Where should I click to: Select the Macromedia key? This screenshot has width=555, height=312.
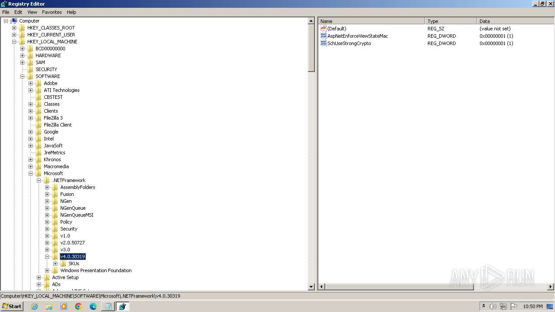(x=56, y=166)
